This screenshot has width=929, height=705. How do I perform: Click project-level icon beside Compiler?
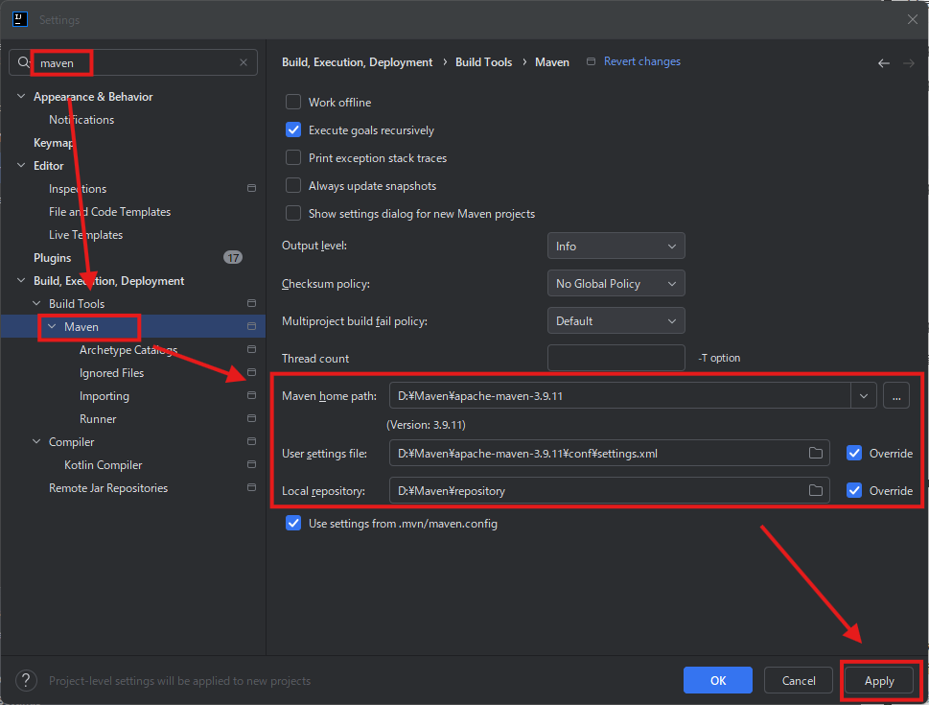point(251,441)
